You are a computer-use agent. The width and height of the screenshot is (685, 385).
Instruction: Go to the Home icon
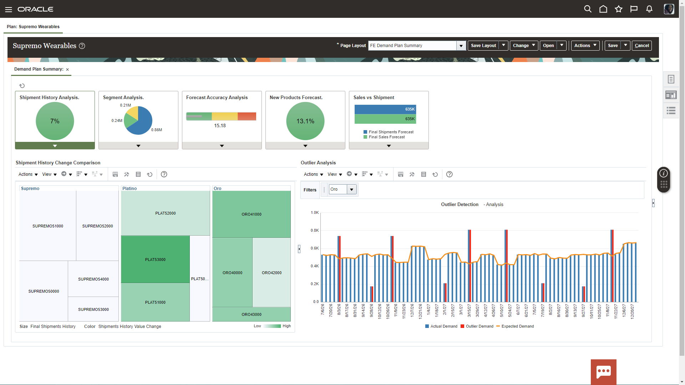603,9
